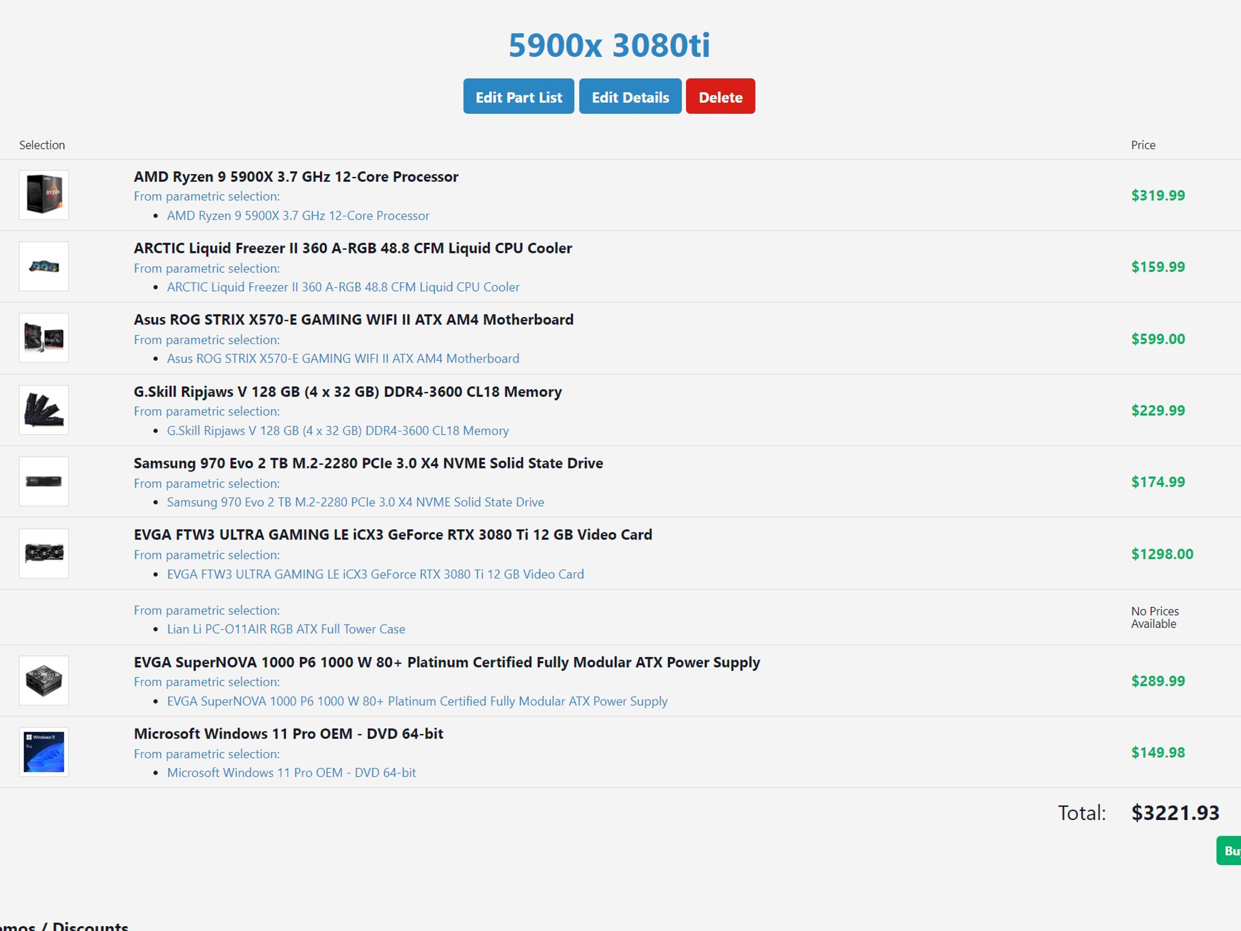Click the Selection column header
The image size is (1241, 931).
(x=42, y=145)
